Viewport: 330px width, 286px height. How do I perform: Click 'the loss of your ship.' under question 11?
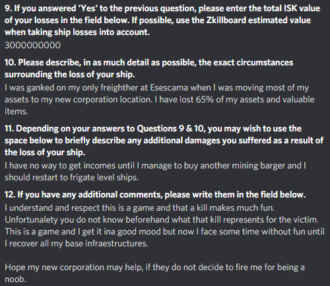45,153
